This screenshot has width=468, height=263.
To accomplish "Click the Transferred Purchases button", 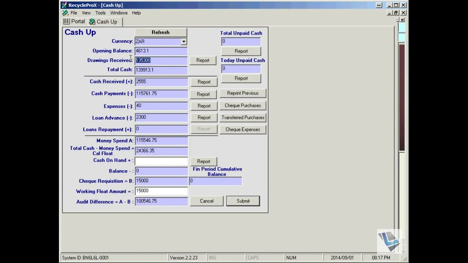I will [243, 118].
